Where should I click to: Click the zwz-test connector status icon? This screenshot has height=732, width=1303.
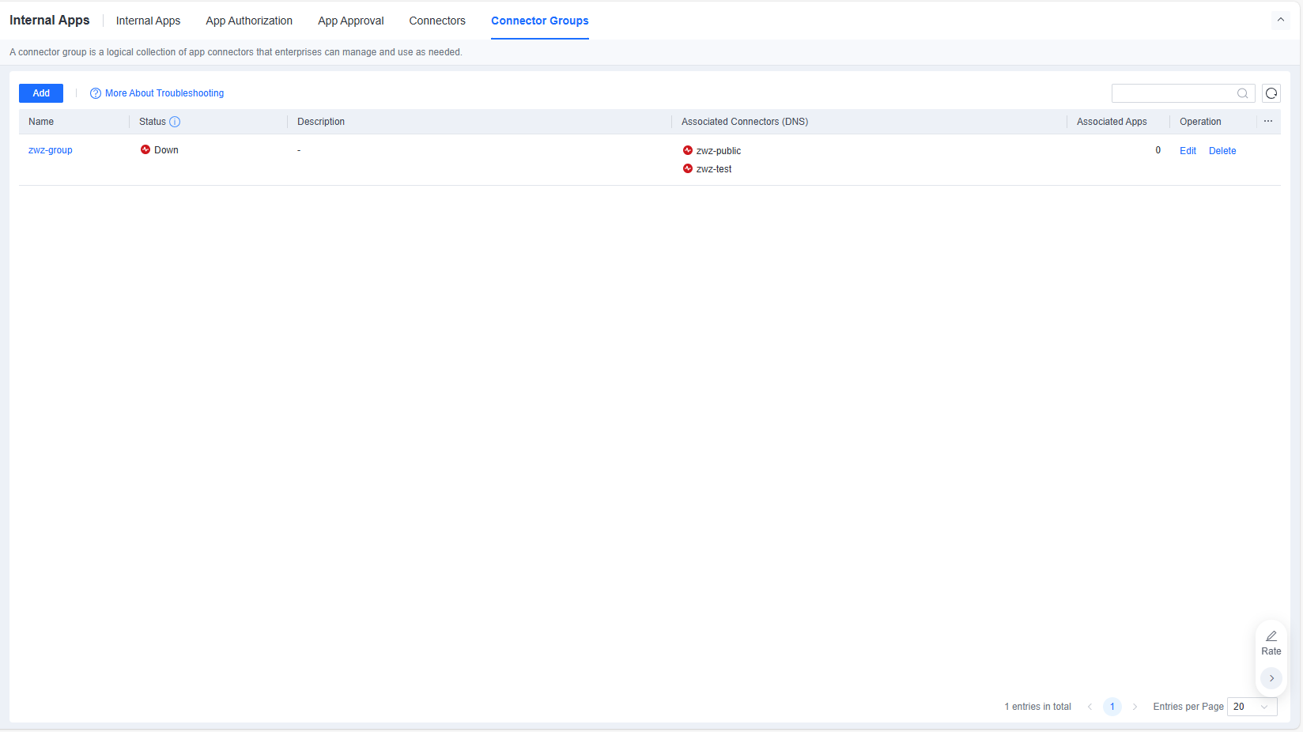[x=688, y=168]
